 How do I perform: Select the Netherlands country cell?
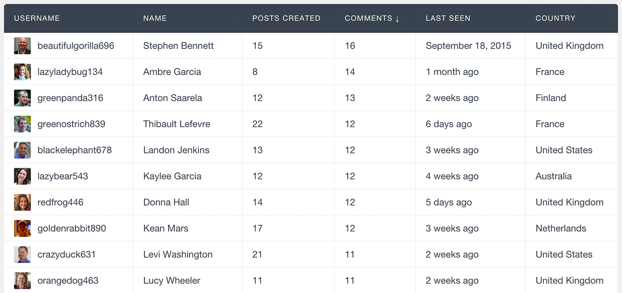pyautogui.click(x=571, y=228)
